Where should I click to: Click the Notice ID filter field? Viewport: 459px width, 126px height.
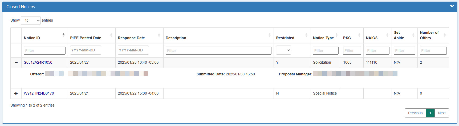click(x=44, y=51)
